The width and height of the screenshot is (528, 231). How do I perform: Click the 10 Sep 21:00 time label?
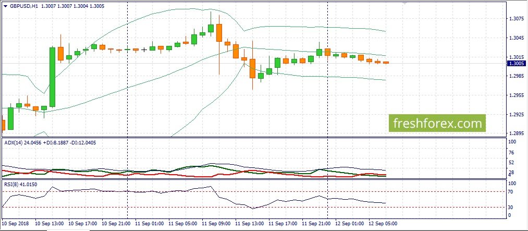pos(116,224)
